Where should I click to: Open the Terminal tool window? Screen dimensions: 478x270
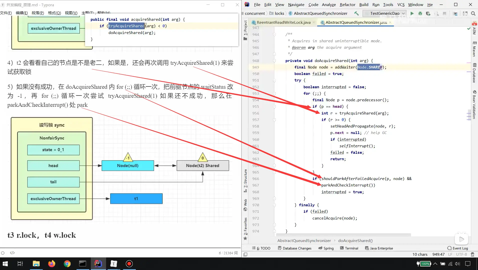point(349,248)
